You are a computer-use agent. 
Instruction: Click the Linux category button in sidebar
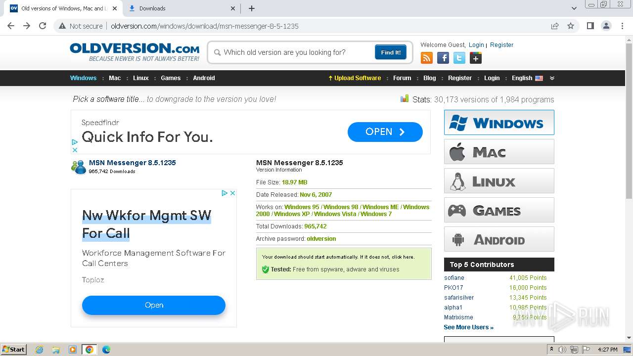tap(499, 180)
